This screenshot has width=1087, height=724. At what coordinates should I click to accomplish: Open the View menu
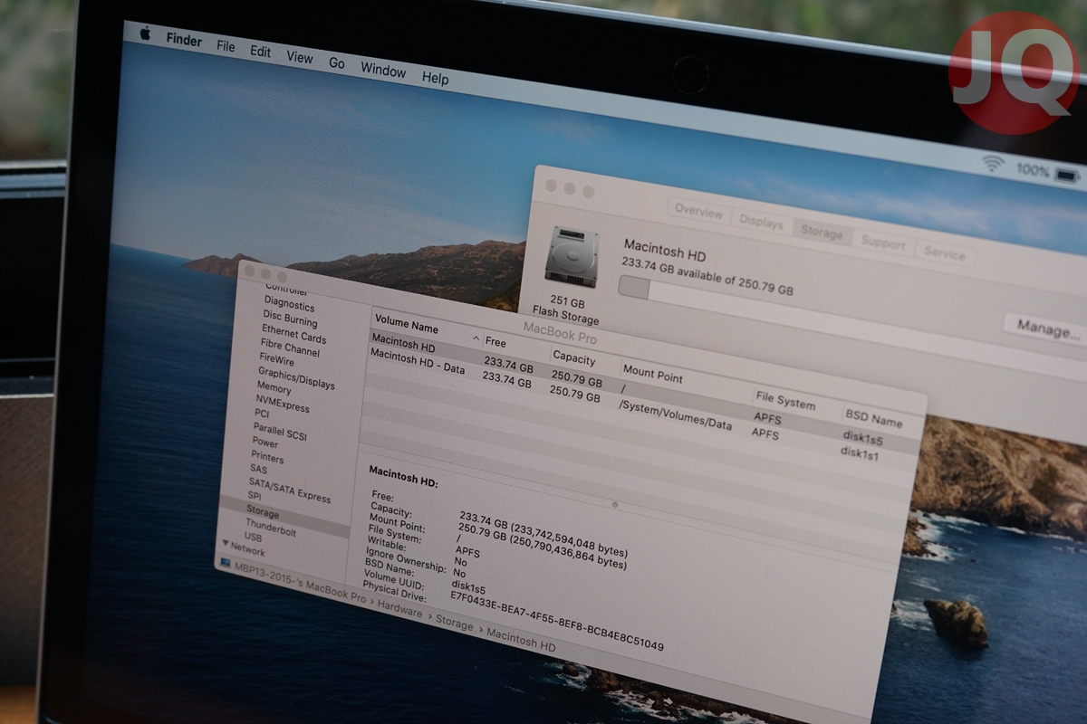pyautogui.click(x=300, y=57)
